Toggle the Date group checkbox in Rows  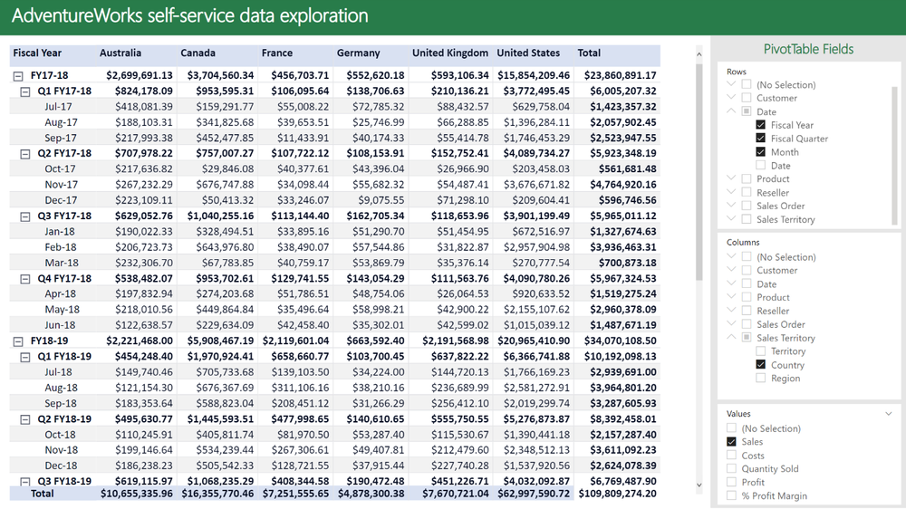747,111
